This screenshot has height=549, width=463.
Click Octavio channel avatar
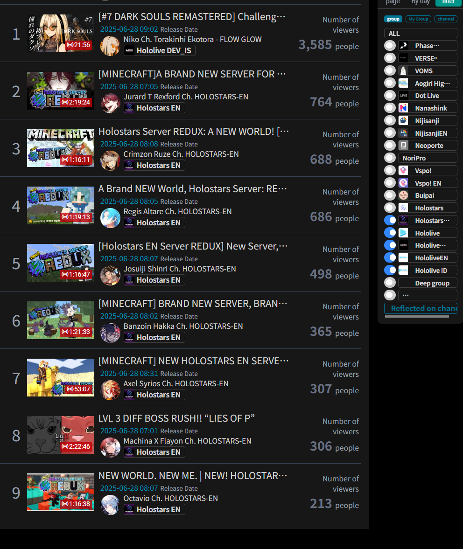(x=110, y=505)
